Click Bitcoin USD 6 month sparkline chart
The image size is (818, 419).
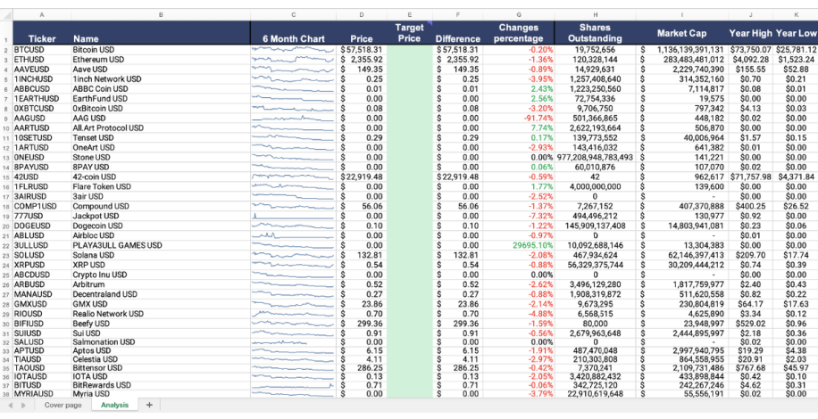[293, 50]
